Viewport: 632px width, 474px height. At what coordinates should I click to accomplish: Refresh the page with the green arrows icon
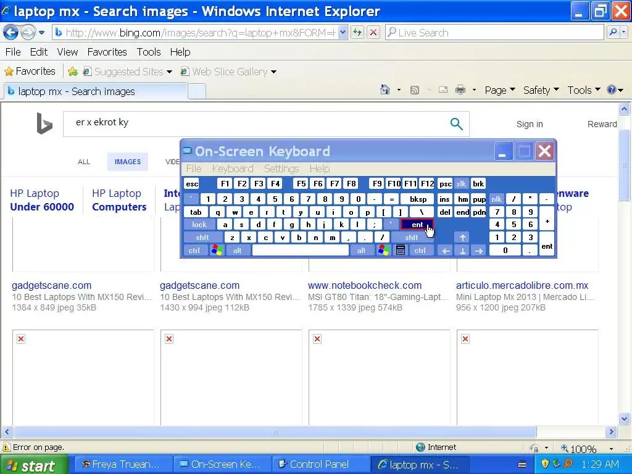[x=357, y=32]
